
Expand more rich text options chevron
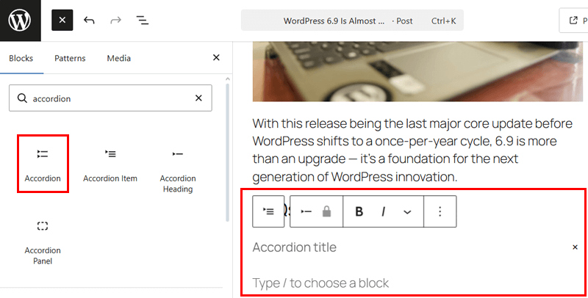(407, 211)
